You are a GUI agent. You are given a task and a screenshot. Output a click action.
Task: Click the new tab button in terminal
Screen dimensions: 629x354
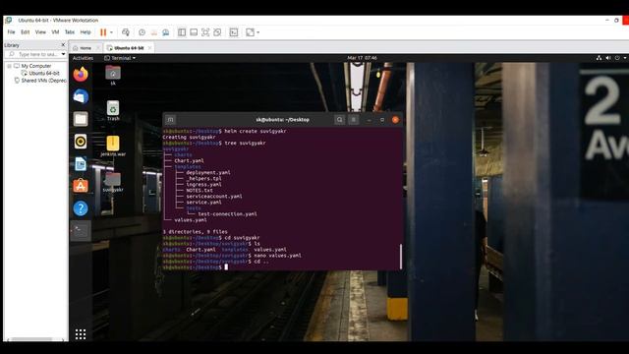point(170,120)
